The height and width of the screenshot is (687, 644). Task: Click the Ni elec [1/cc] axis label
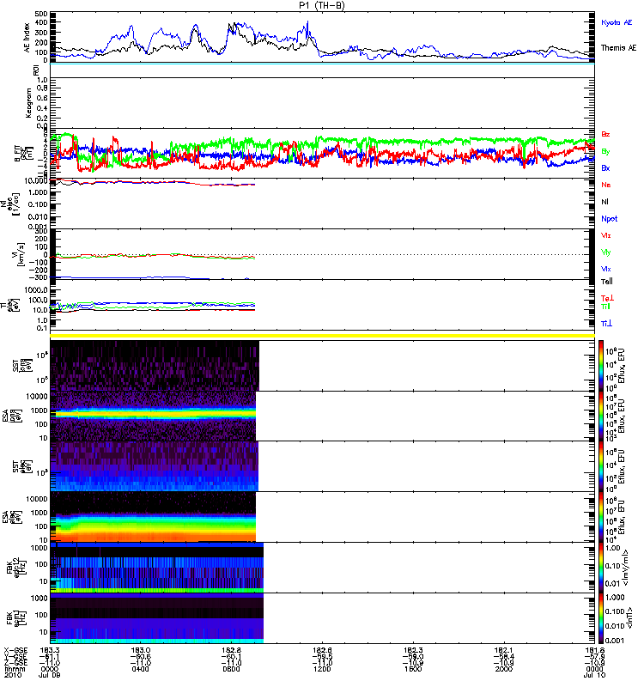tap(9, 204)
